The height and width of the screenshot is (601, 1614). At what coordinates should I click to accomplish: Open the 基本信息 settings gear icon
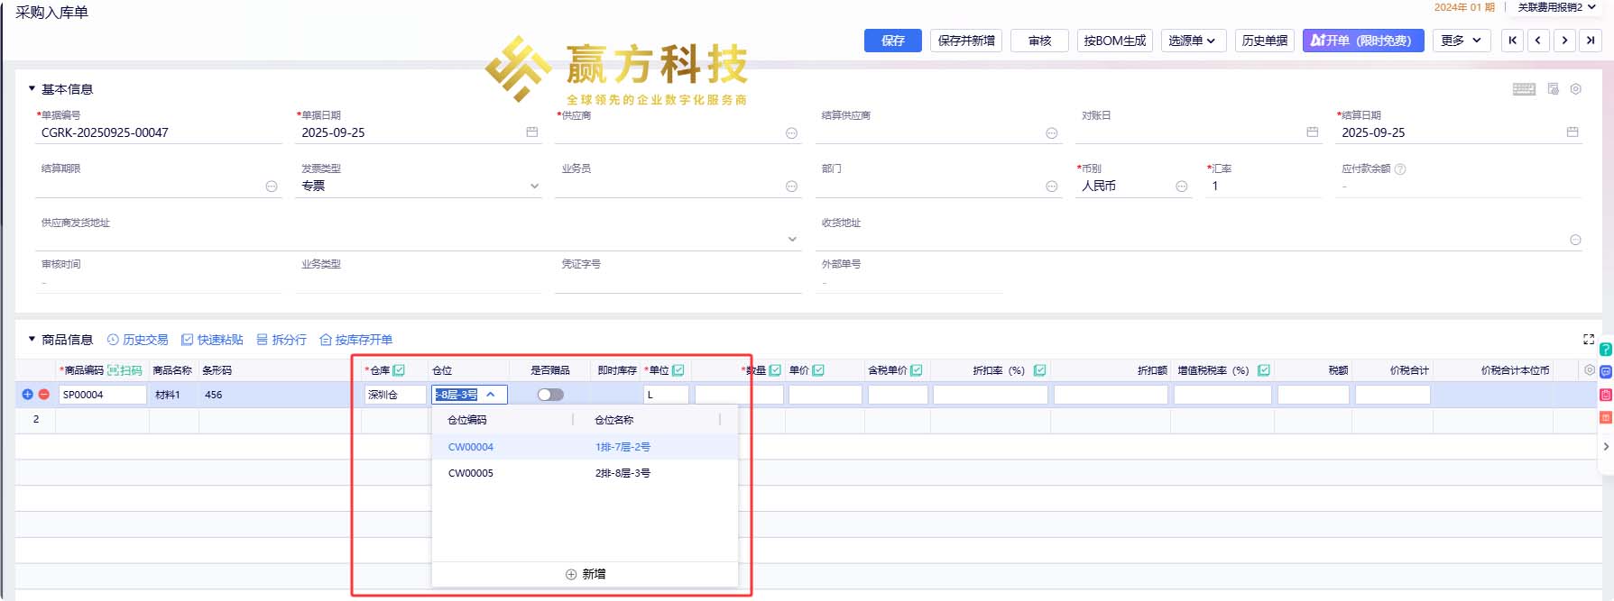(x=1576, y=89)
